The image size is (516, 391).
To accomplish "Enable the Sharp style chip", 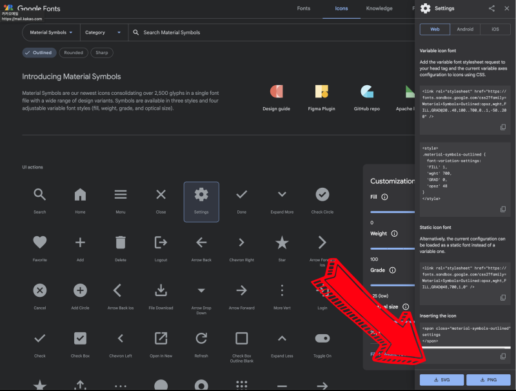I will [x=102, y=53].
